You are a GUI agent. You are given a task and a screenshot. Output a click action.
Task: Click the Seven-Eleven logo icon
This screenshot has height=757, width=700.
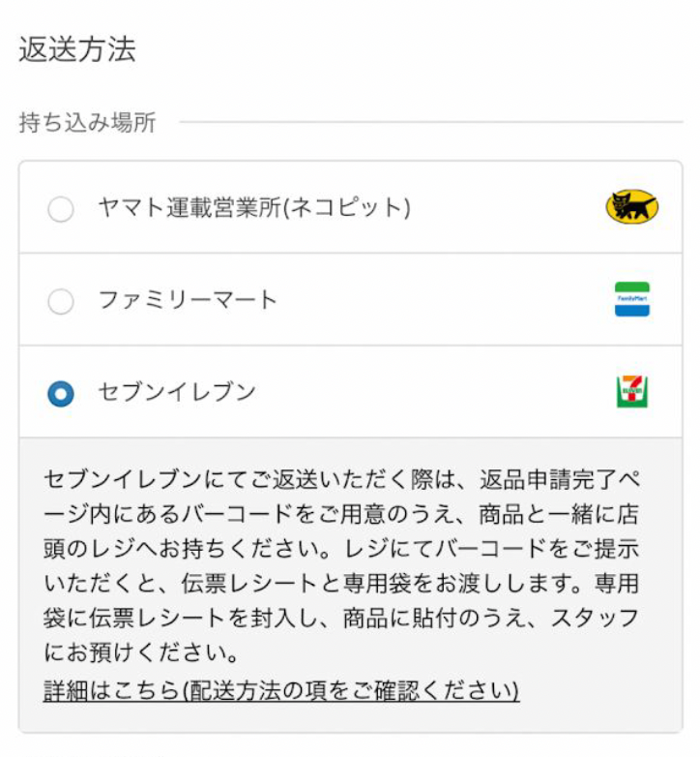(x=632, y=391)
